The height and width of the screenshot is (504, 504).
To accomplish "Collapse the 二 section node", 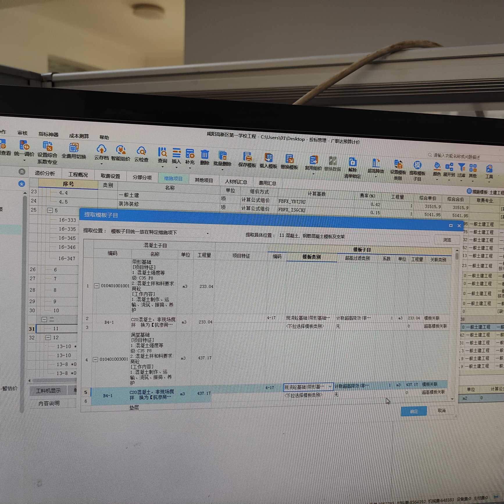I will (x=44, y=319).
